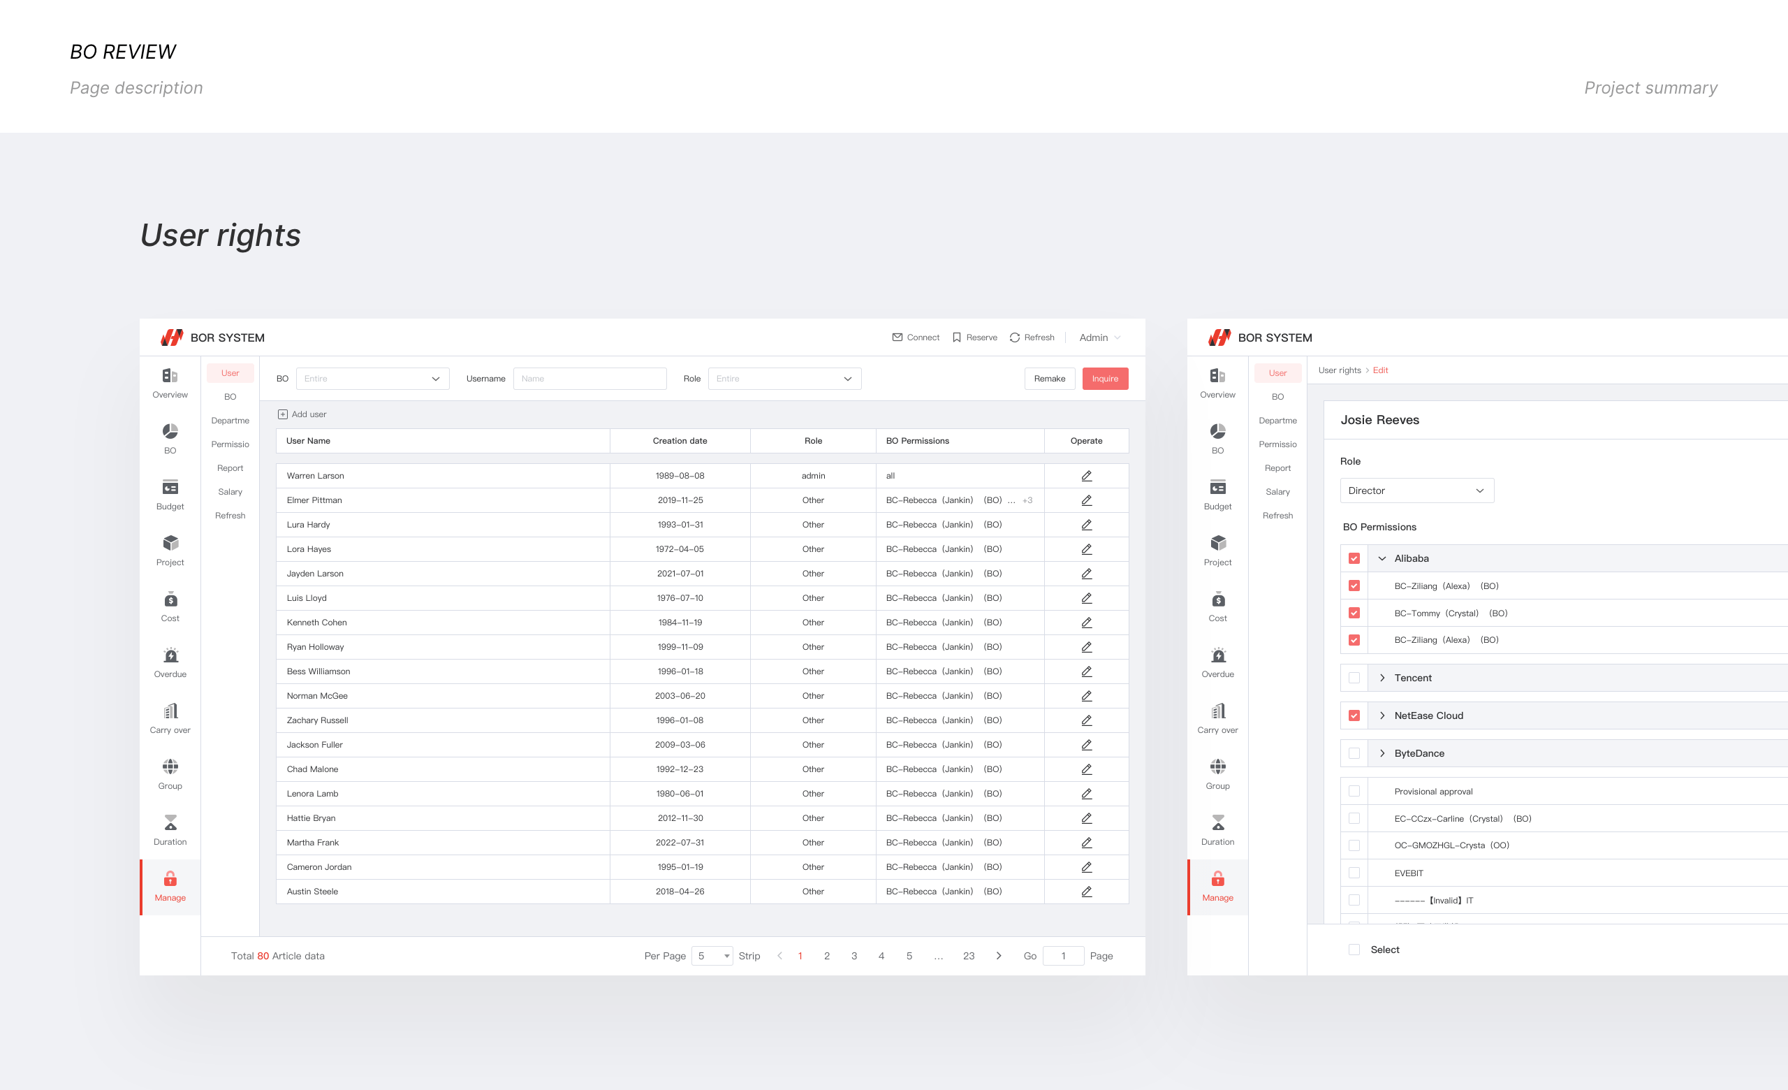The height and width of the screenshot is (1090, 1788).
Task: Open Manage lock icon in left window
Action: 170,879
